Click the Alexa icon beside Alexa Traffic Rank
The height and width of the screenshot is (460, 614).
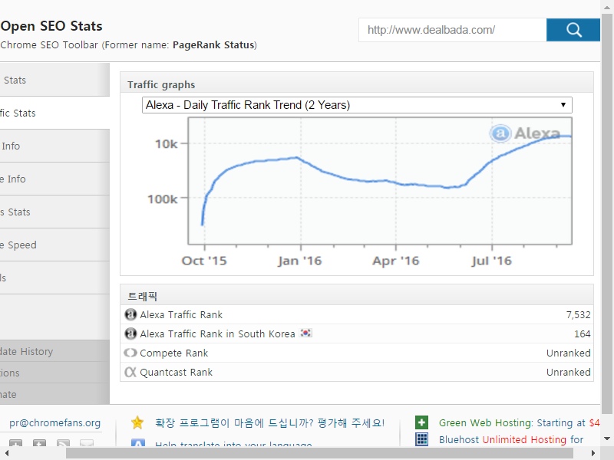pyautogui.click(x=130, y=315)
